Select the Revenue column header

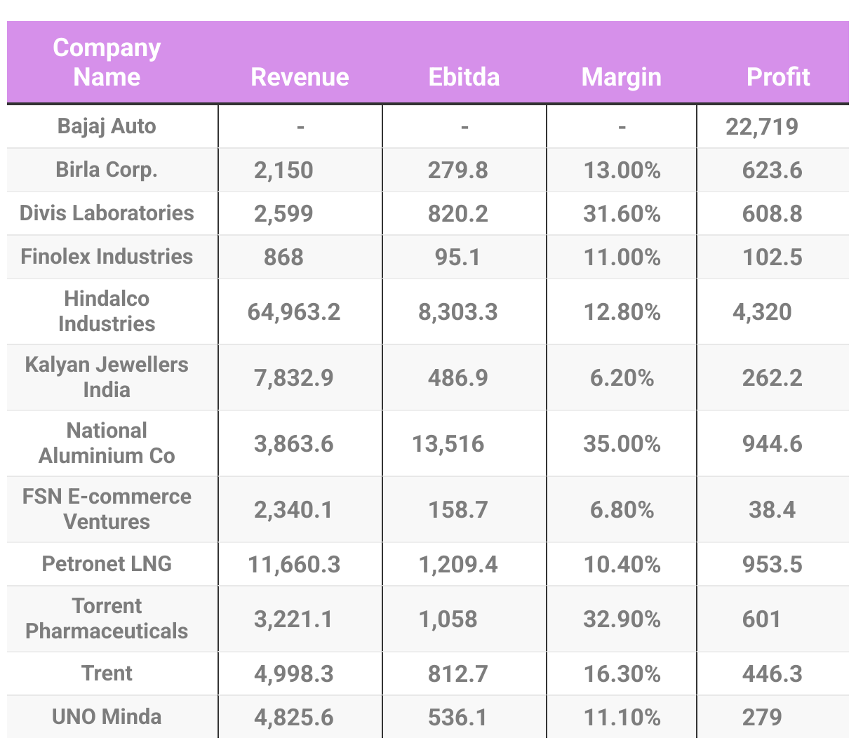point(300,76)
